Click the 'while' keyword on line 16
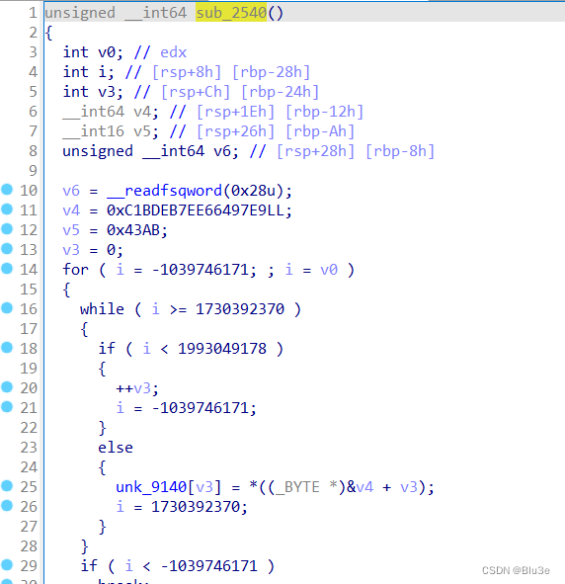Viewport: 565px width, 584px height. click(102, 309)
